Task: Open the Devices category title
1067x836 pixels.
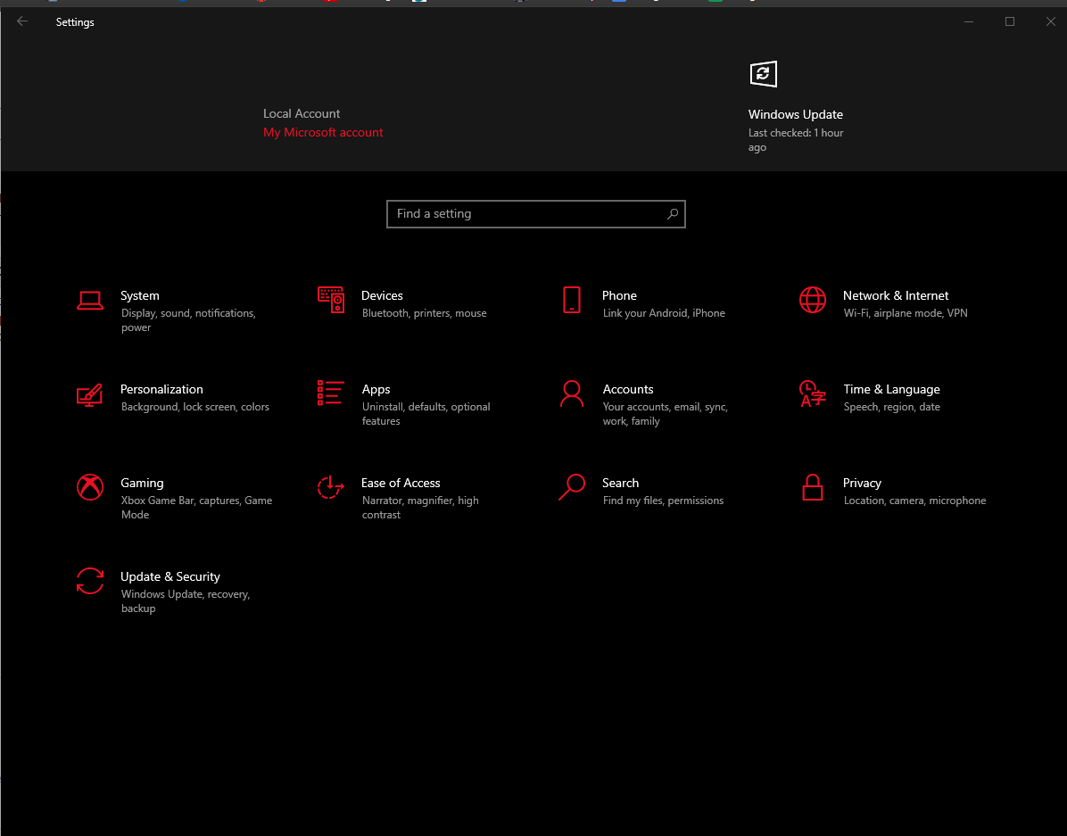Action: pyautogui.click(x=382, y=295)
